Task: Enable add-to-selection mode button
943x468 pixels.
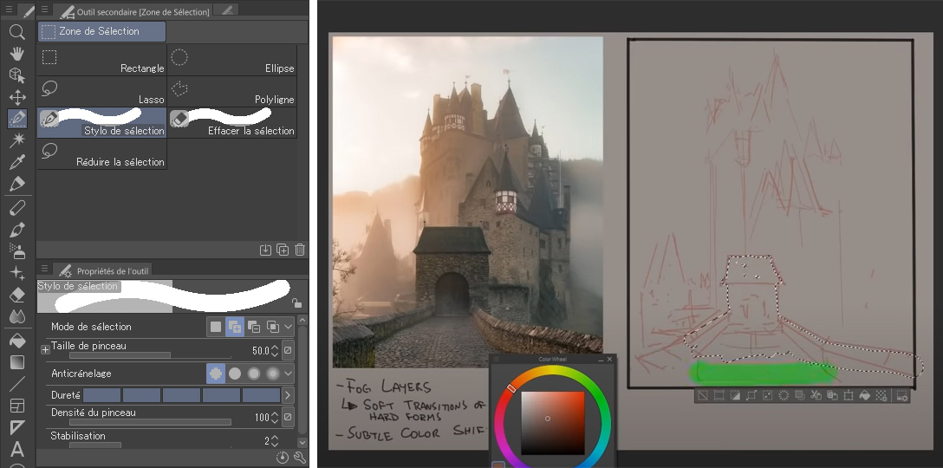Action: point(234,327)
